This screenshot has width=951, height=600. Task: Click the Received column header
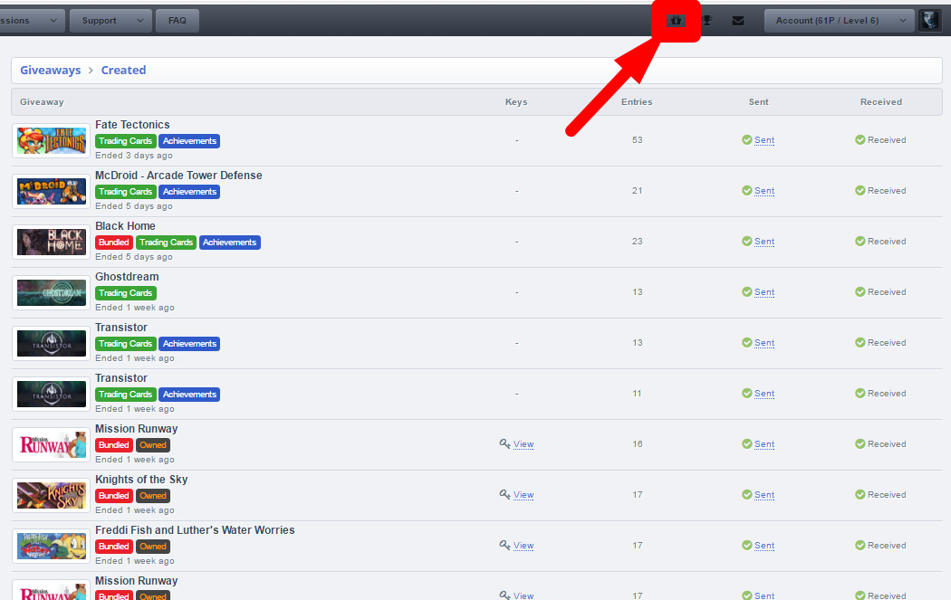(x=881, y=102)
